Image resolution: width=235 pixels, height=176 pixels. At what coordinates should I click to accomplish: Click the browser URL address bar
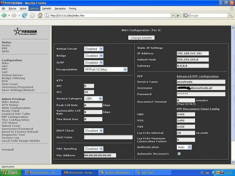pyautogui.click(x=108, y=15)
